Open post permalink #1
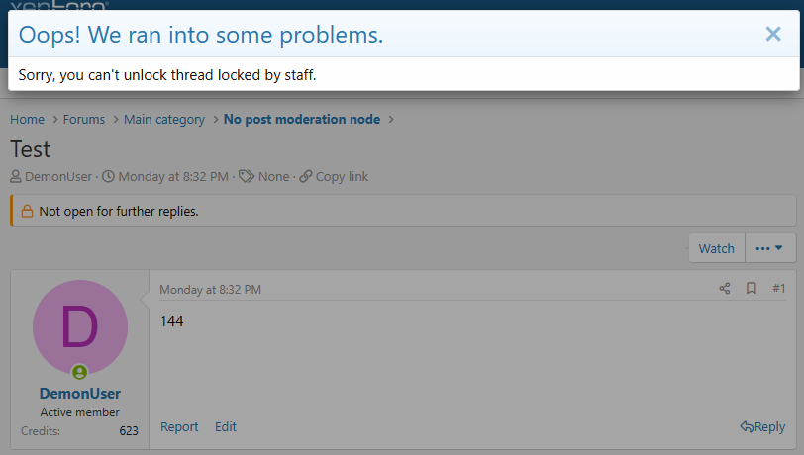The image size is (804, 455). [778, 289]
